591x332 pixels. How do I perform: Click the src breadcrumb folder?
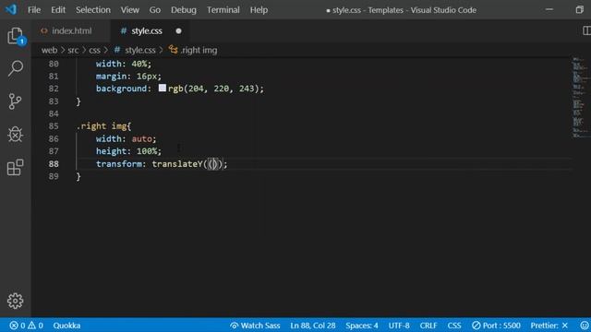tap(73, 50)
